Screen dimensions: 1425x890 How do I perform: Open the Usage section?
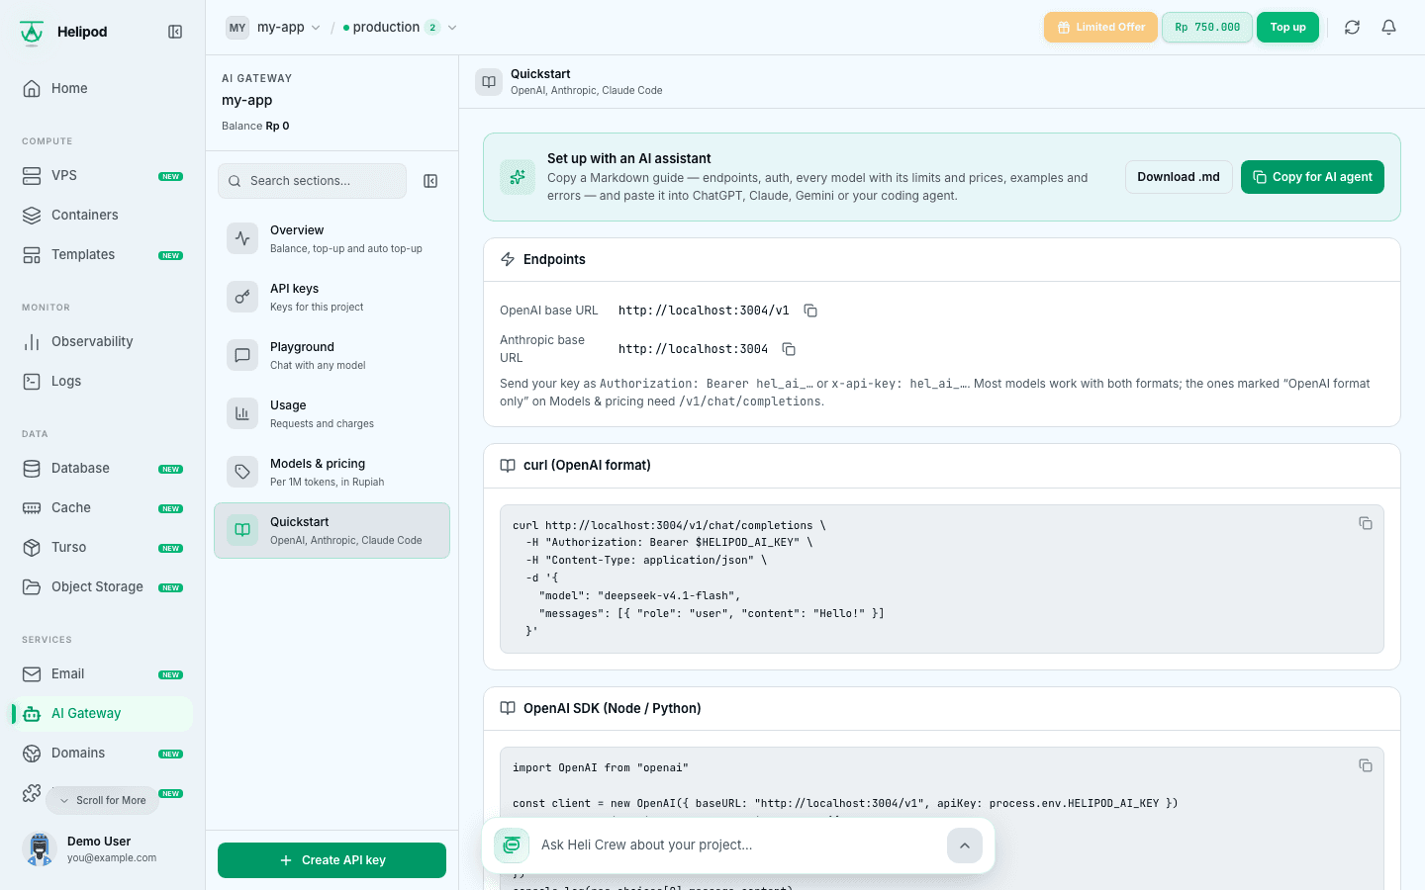tap(332, 413)
